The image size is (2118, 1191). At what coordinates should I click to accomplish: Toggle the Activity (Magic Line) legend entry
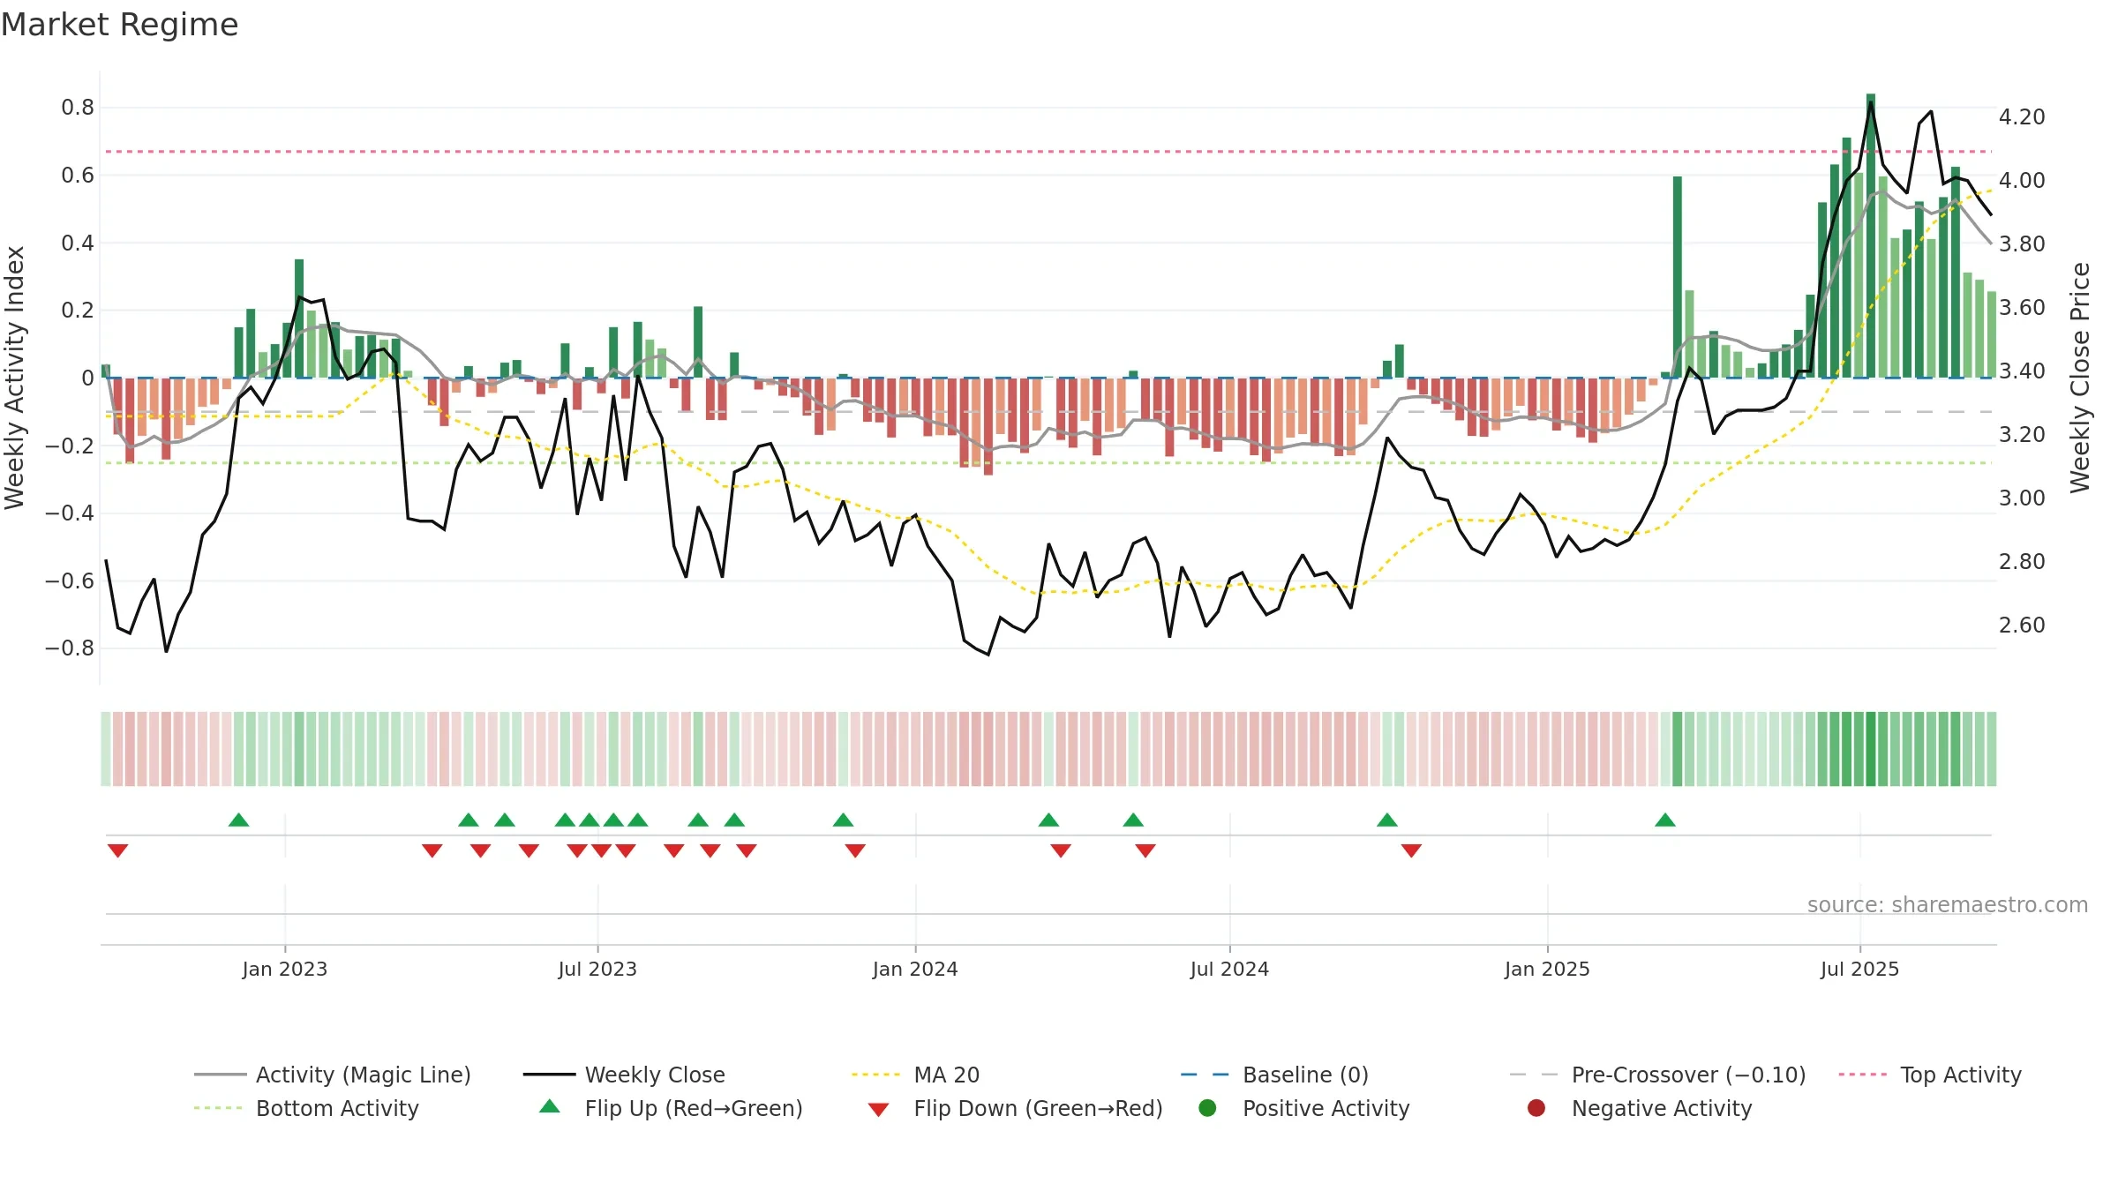[333, 1075]
